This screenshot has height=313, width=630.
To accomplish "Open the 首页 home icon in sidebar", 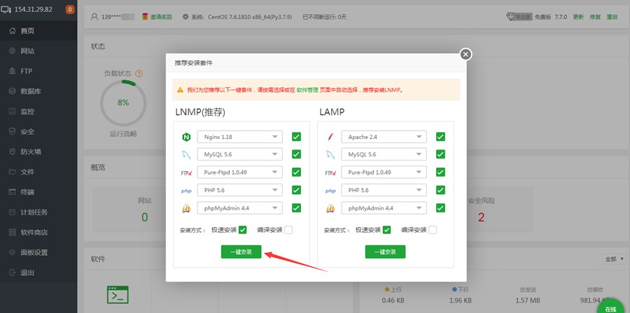I will [12, 31].
